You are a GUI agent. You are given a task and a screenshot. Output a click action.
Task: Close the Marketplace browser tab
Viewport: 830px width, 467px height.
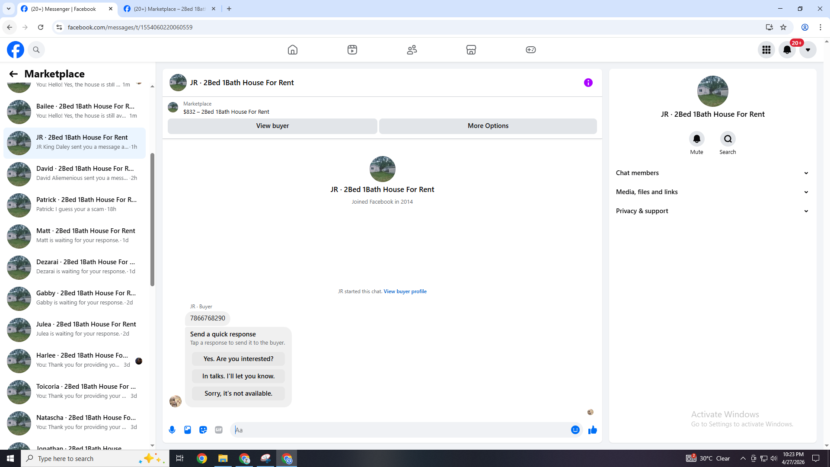point(214,9)
